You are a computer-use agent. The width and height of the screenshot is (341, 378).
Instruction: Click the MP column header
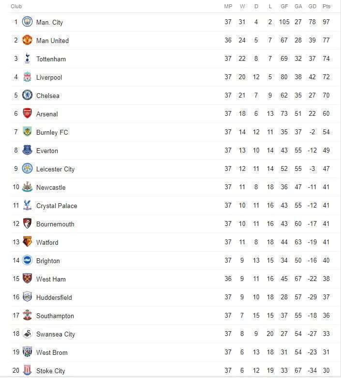click(x=228, y=6)
